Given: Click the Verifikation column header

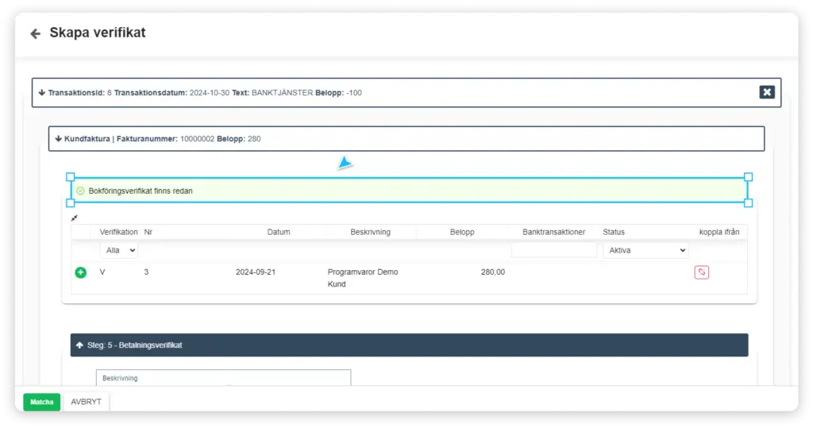Looking at the screenshot, I should tap(119, 232).
